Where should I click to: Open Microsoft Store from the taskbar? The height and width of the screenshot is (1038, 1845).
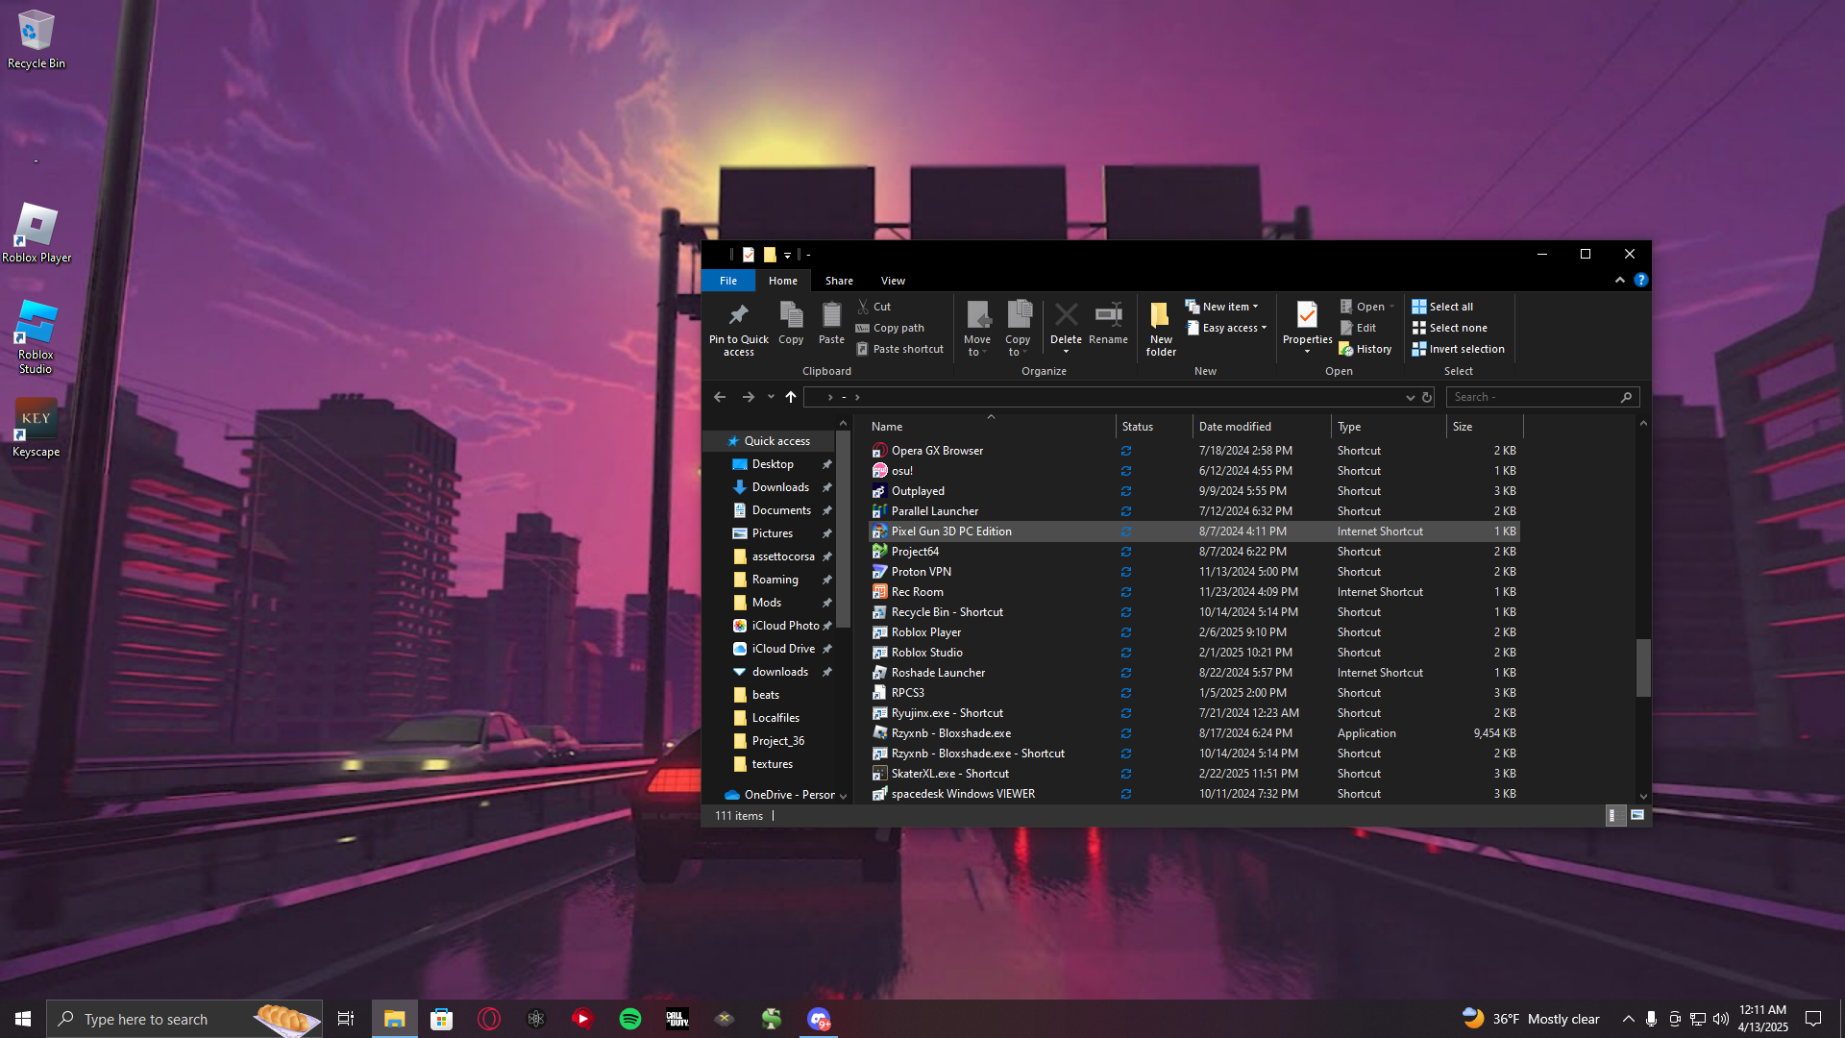point(441,1019)
